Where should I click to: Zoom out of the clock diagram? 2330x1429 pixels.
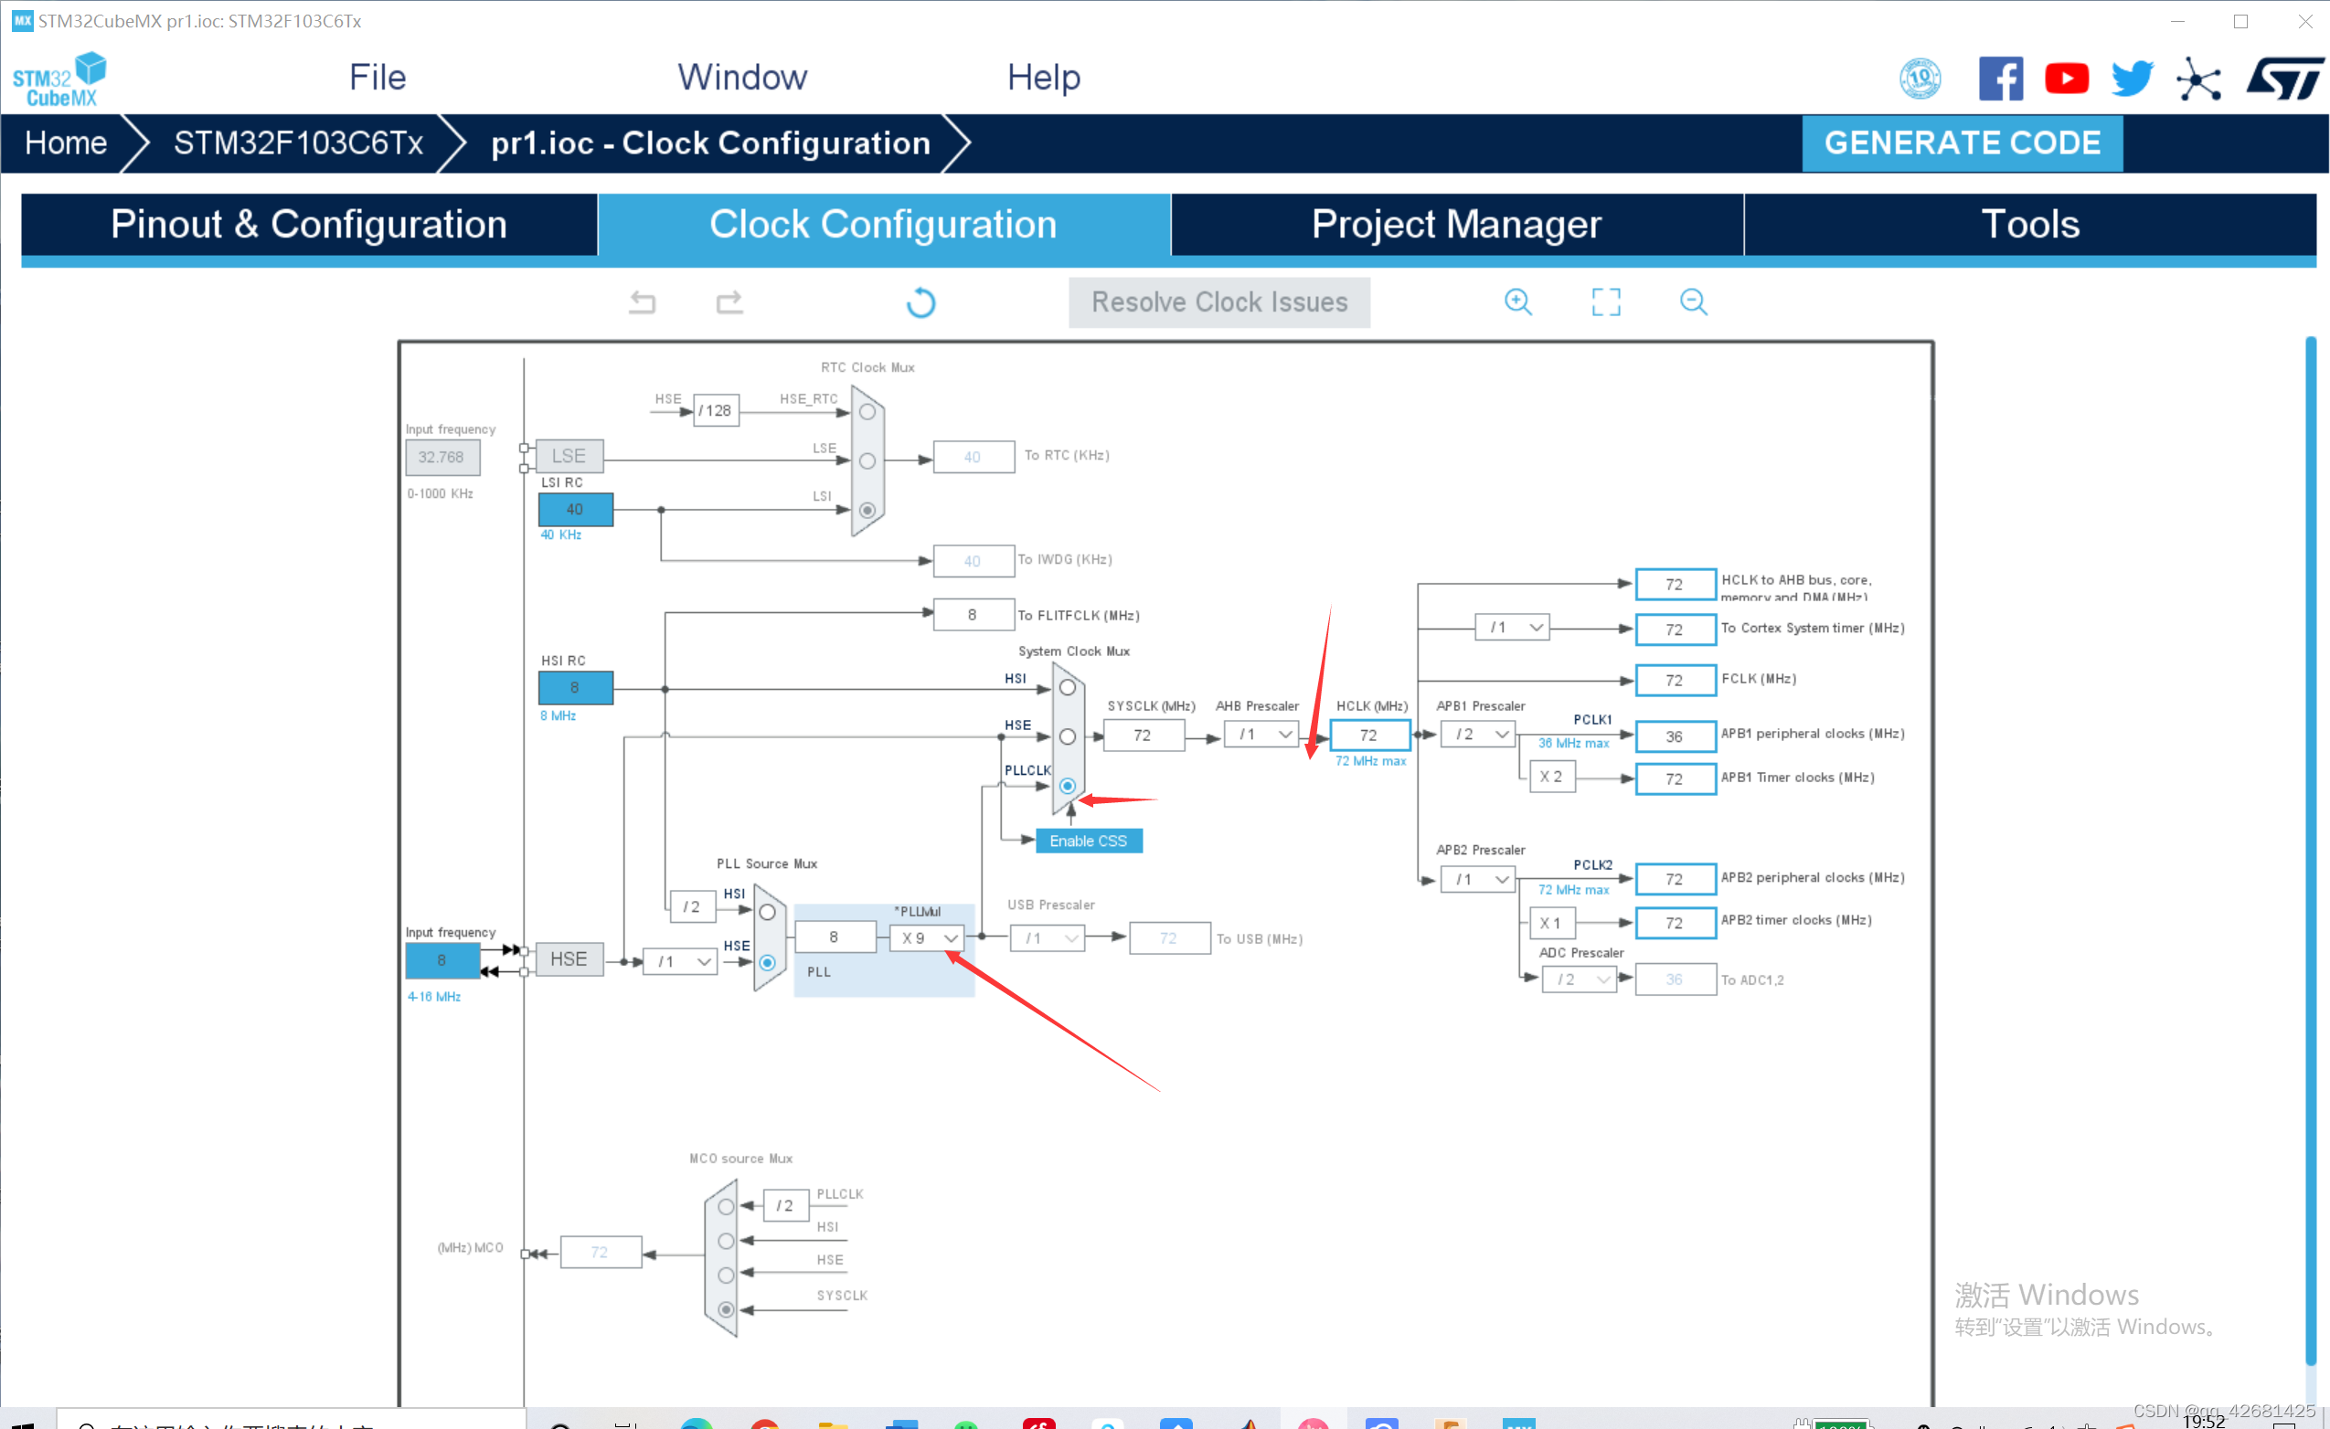point(1693,302)
